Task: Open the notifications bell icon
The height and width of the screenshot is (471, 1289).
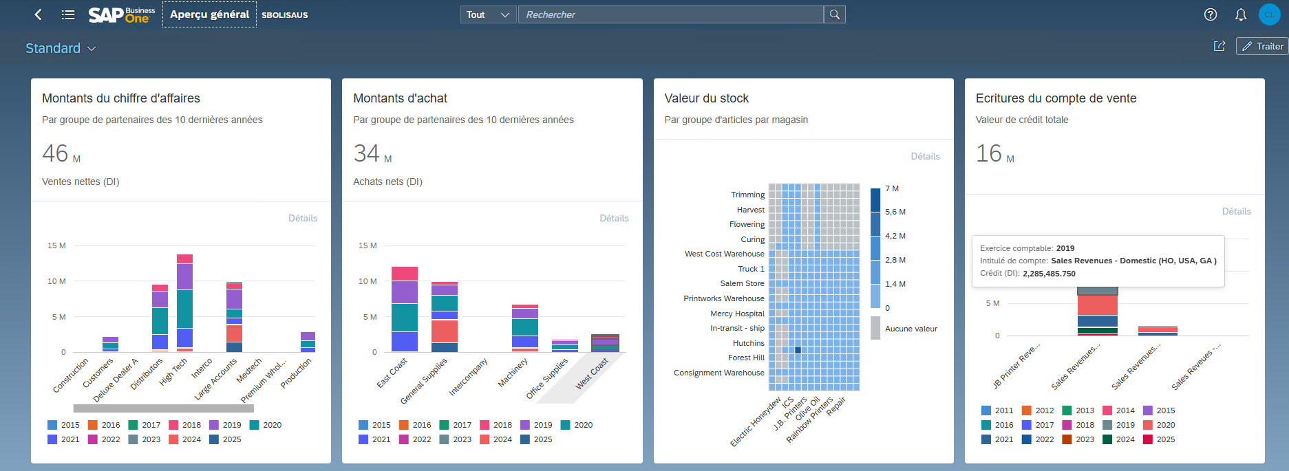Action: coord(1241,14)
